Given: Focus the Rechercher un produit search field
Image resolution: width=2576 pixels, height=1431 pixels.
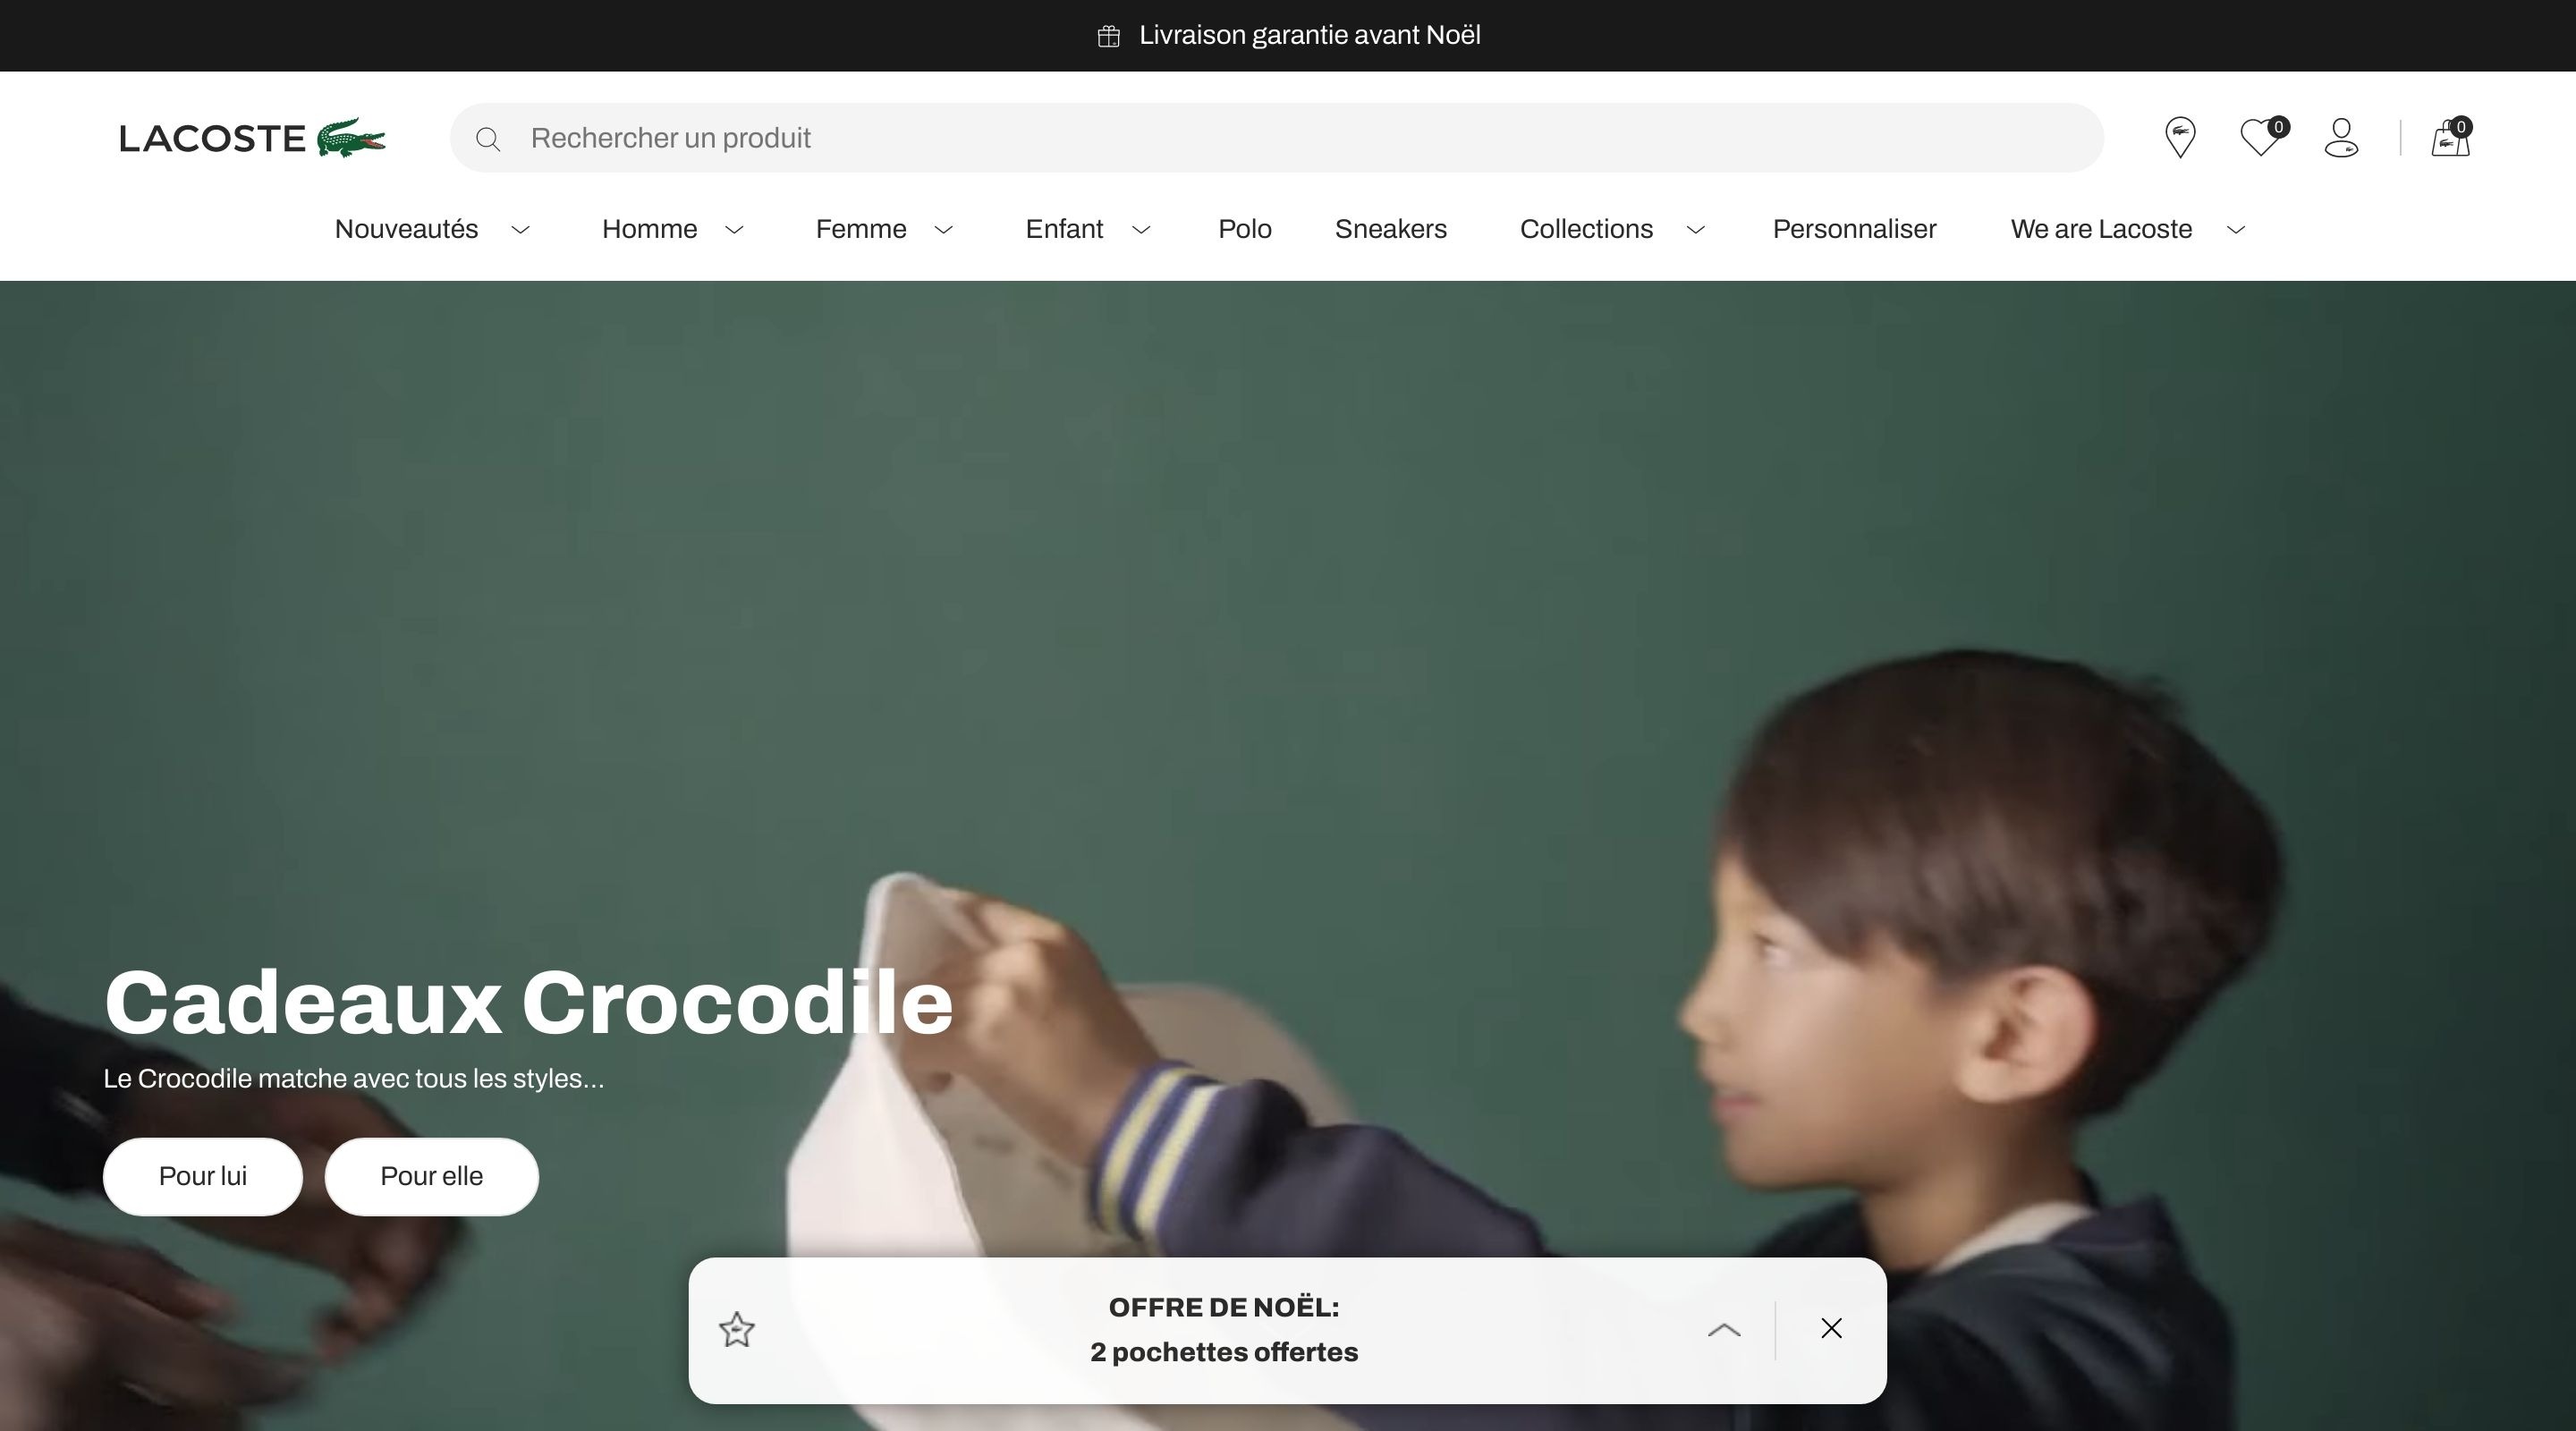Looking at the screenshot, I should tap(1276, 138).
